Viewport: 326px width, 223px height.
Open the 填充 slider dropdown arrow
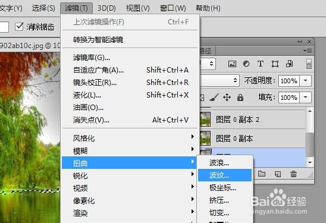pyautogui.click(x=305, y=98)
